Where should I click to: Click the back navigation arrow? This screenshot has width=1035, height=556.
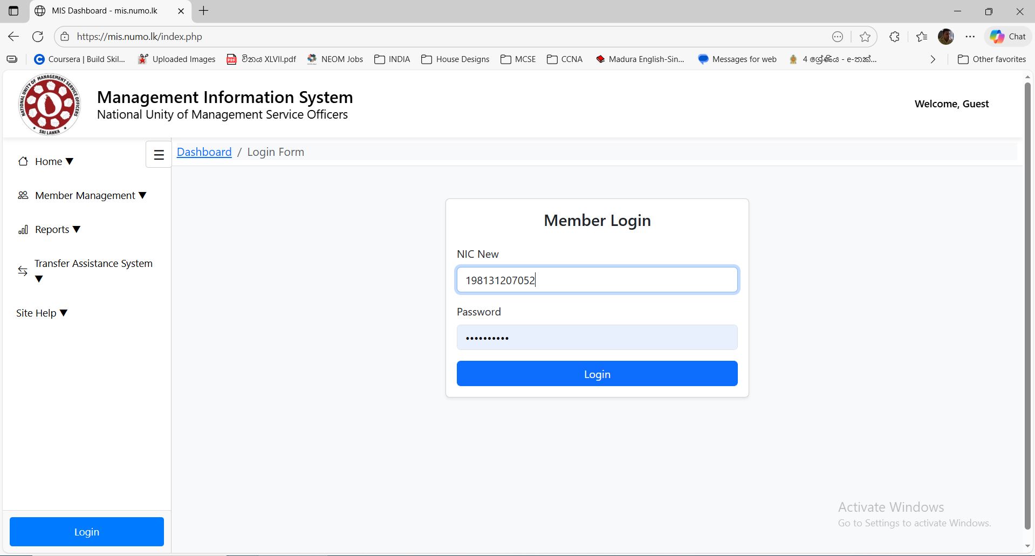point(13,36)
